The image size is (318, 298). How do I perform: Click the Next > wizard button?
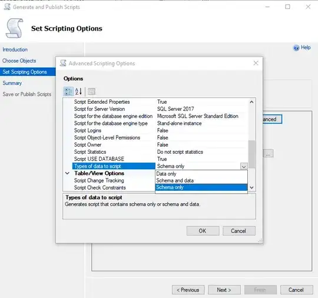[x=224, y=290]
